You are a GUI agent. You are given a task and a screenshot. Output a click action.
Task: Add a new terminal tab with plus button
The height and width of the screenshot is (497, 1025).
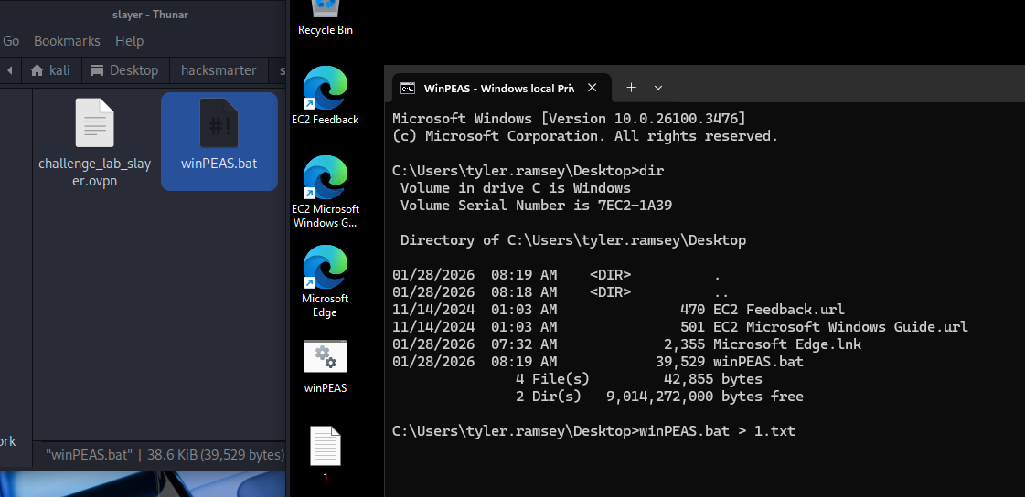[630, 88]
